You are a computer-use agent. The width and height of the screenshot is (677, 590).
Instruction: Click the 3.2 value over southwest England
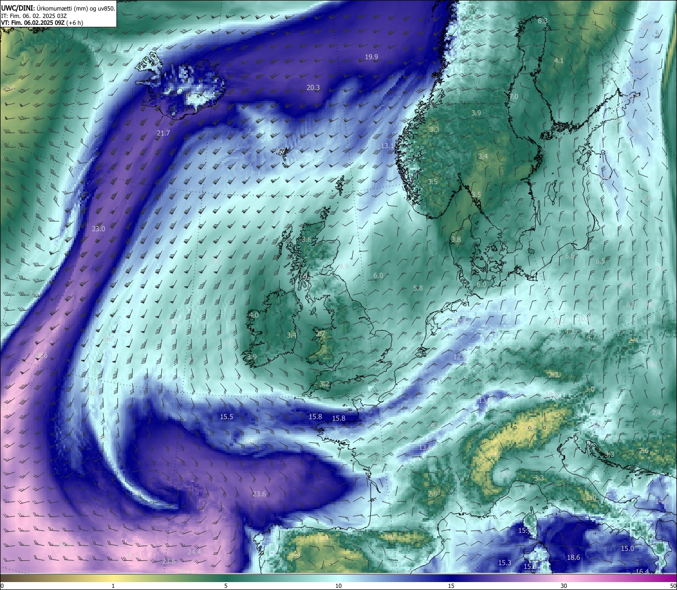point(324,384)
